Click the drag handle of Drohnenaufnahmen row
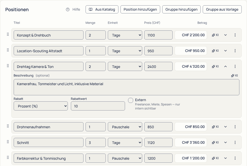 tap(8, 126)
